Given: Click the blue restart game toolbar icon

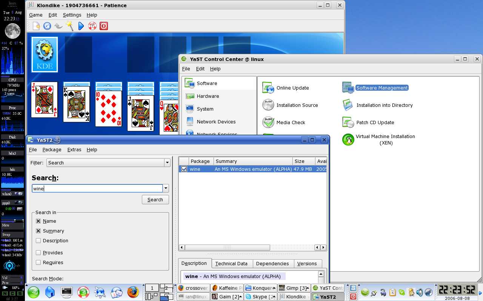Looking at the screenshot, I should [x=47, y=26].
